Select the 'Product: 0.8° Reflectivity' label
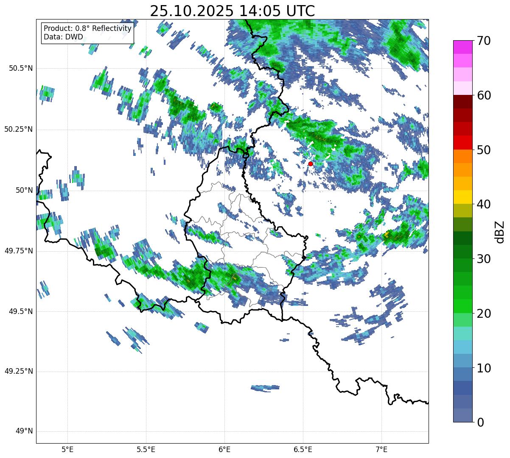The width and height of the screenshot is (510, 458). [87, 28]
